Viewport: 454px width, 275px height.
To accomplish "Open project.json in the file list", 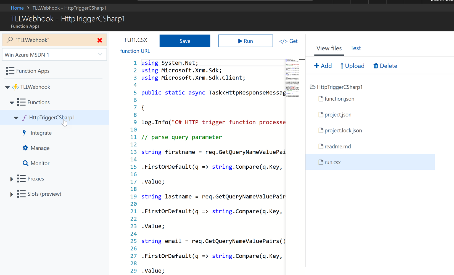I will (338, 115).
